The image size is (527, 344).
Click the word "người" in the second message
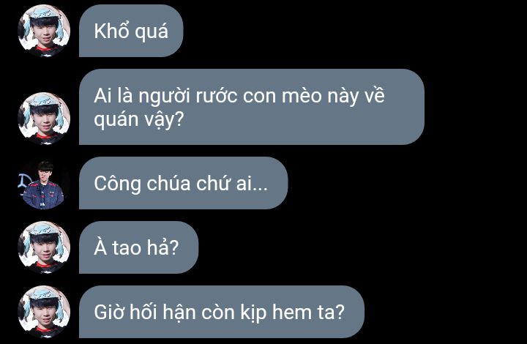tap(165, 97)
